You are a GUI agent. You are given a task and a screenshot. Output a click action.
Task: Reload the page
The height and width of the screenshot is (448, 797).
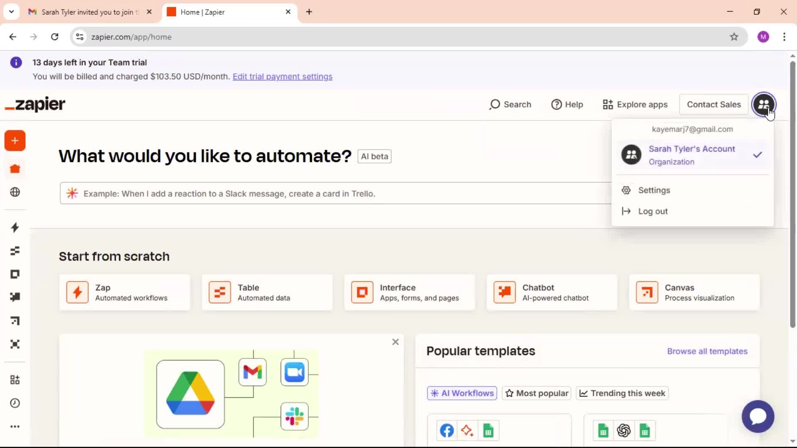pos(54,37)
